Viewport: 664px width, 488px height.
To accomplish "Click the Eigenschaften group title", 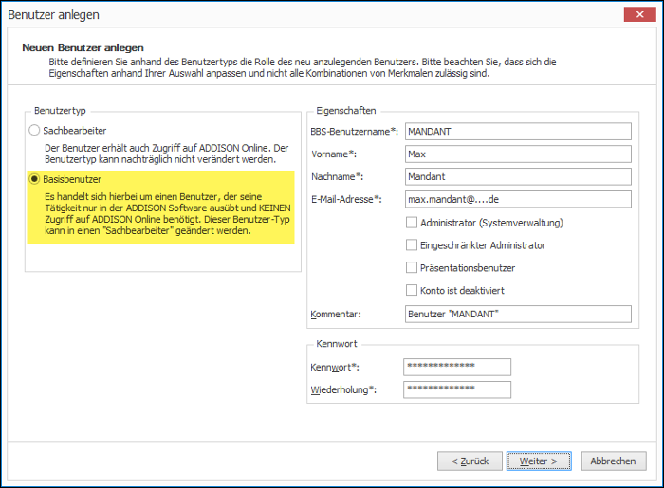I will (346, 111).
